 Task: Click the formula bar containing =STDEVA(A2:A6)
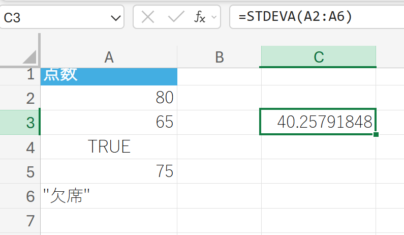[x=315, y=17]
